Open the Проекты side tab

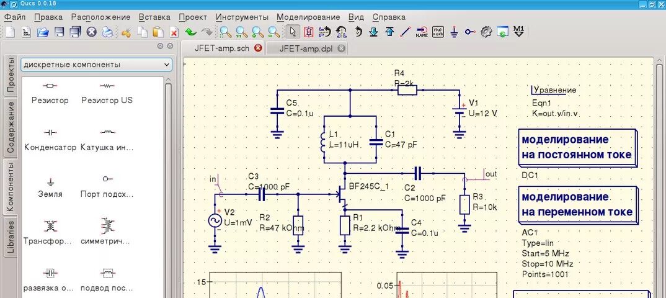(11, 74)
